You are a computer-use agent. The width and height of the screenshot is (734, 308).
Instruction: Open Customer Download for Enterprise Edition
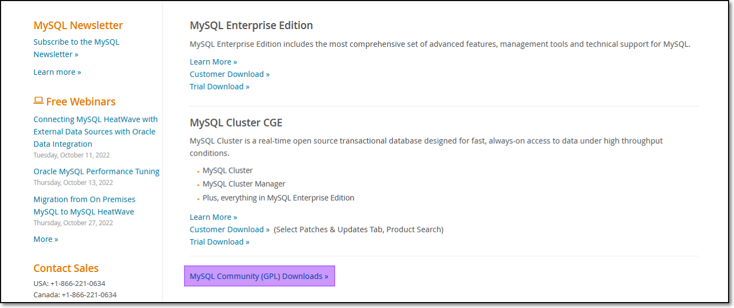click(229, 74)
